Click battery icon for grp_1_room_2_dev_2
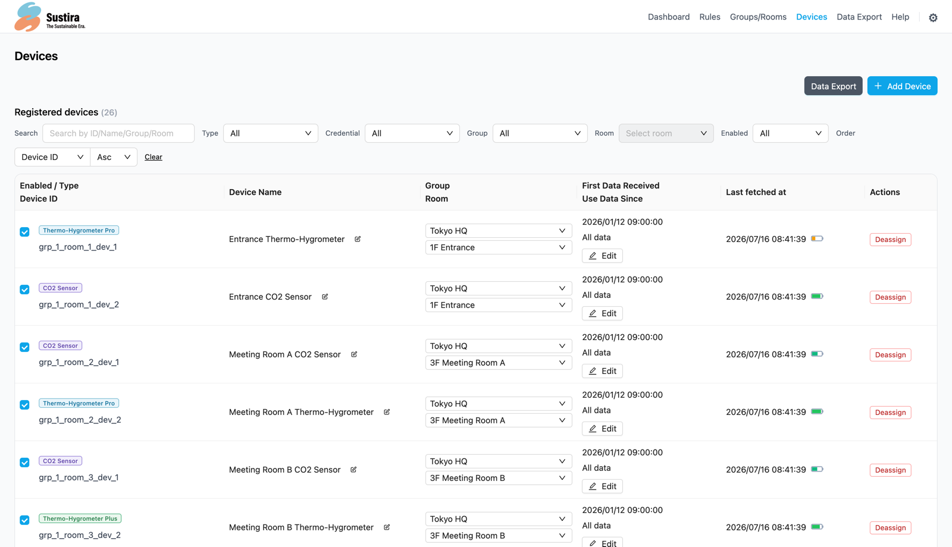This screenshot has height=547, width=952. pyautogui.click(x=817, y=411)
